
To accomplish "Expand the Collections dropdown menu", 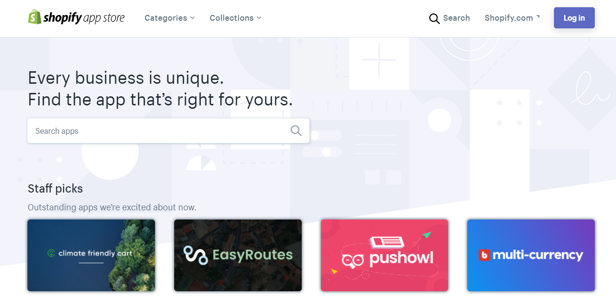I will [235, 18].
